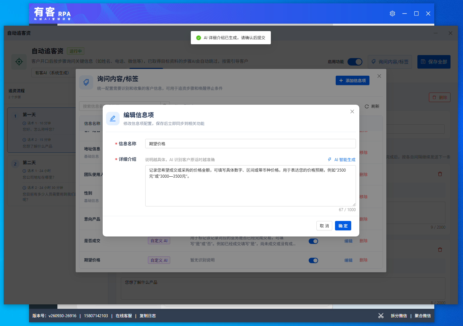Click 删除 in the 期望价格 row
Screen dimensions: 463x326
tap(363, 260)
